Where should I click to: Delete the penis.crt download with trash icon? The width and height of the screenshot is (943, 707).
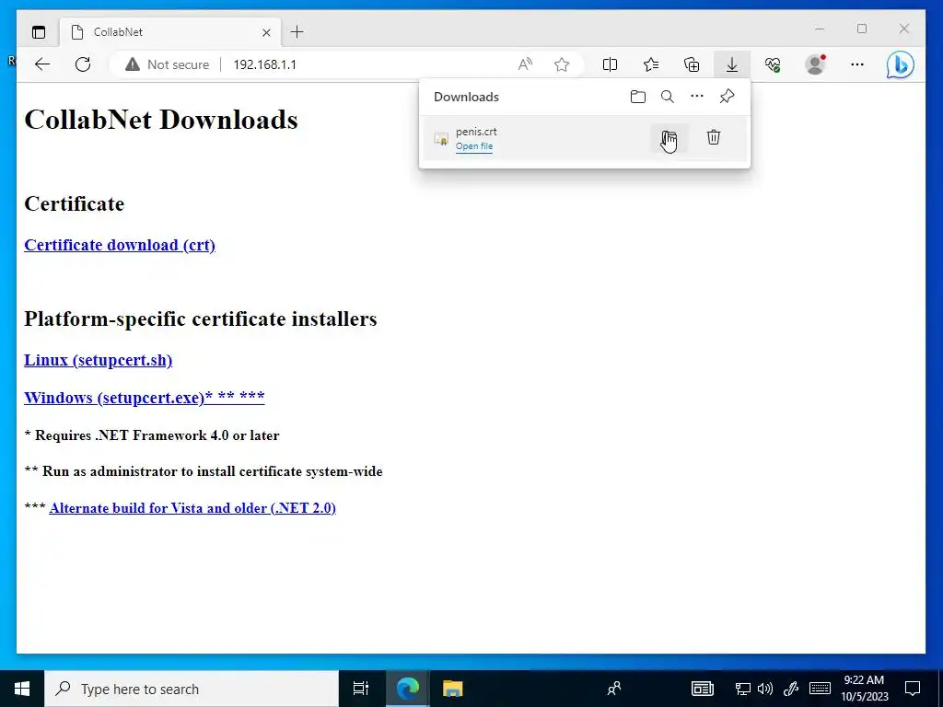click(x=714, y=137)
